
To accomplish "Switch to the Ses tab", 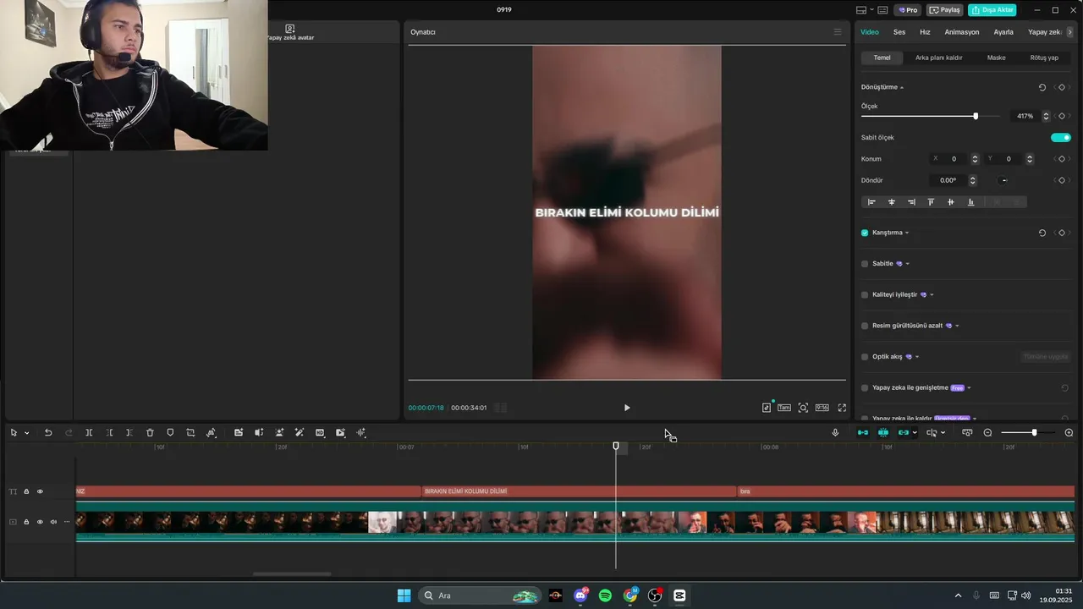I will click(x=899, y=32).
